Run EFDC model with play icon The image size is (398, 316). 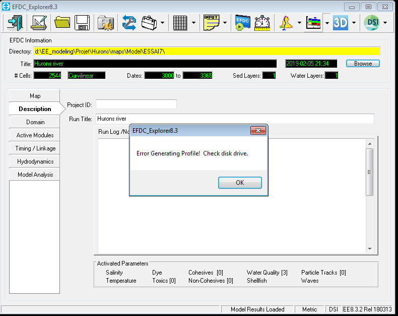pyautogui.click(x=242, y=23)
